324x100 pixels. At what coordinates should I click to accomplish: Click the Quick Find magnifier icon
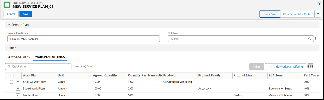(x=9, y=66)
